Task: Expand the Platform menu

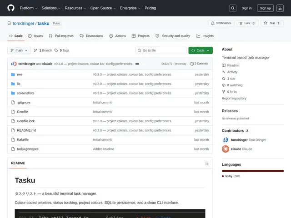Action: coord(29,8)
